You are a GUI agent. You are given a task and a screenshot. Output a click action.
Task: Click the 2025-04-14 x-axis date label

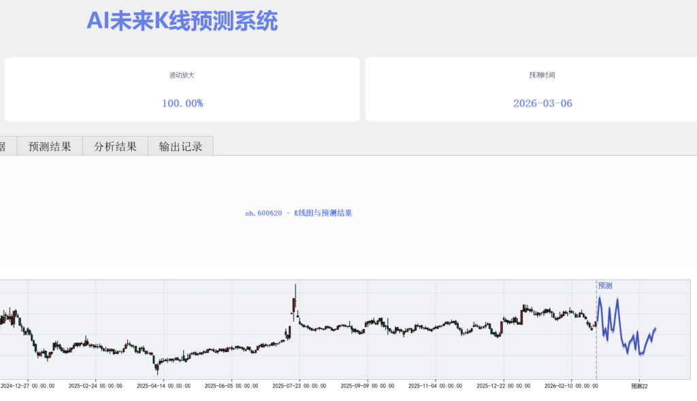163,386
